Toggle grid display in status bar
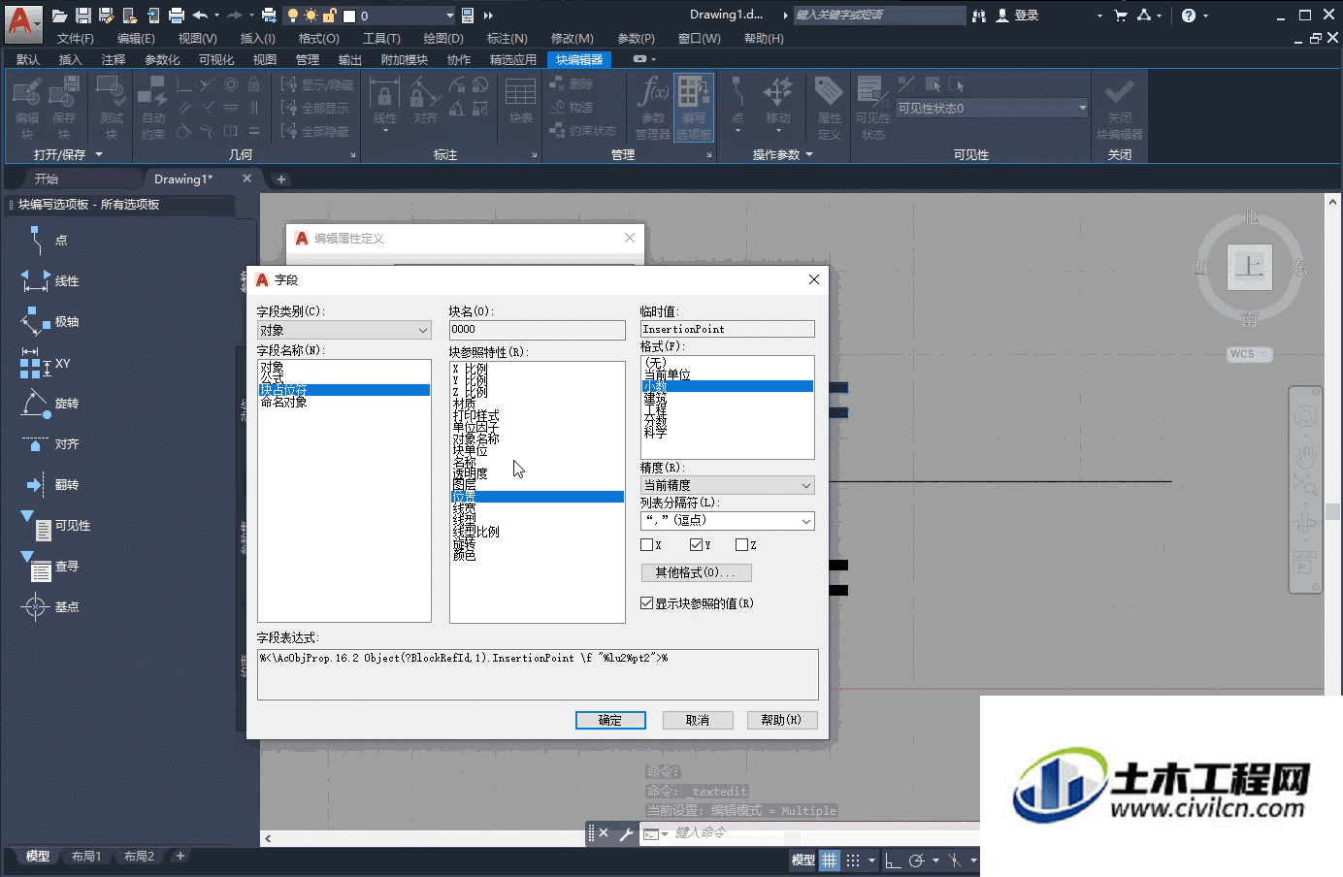The height and width of the screenshot is (877, 1343). 829,861
